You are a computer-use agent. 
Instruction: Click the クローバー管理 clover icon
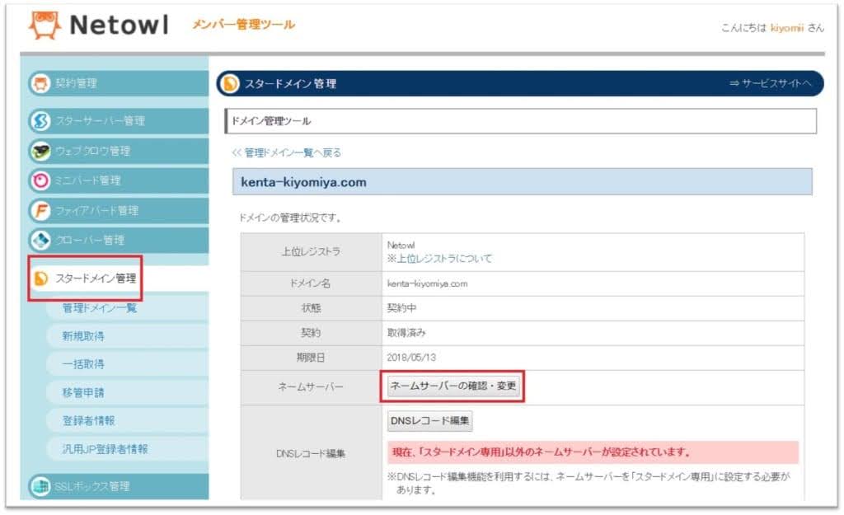(40, 241)
